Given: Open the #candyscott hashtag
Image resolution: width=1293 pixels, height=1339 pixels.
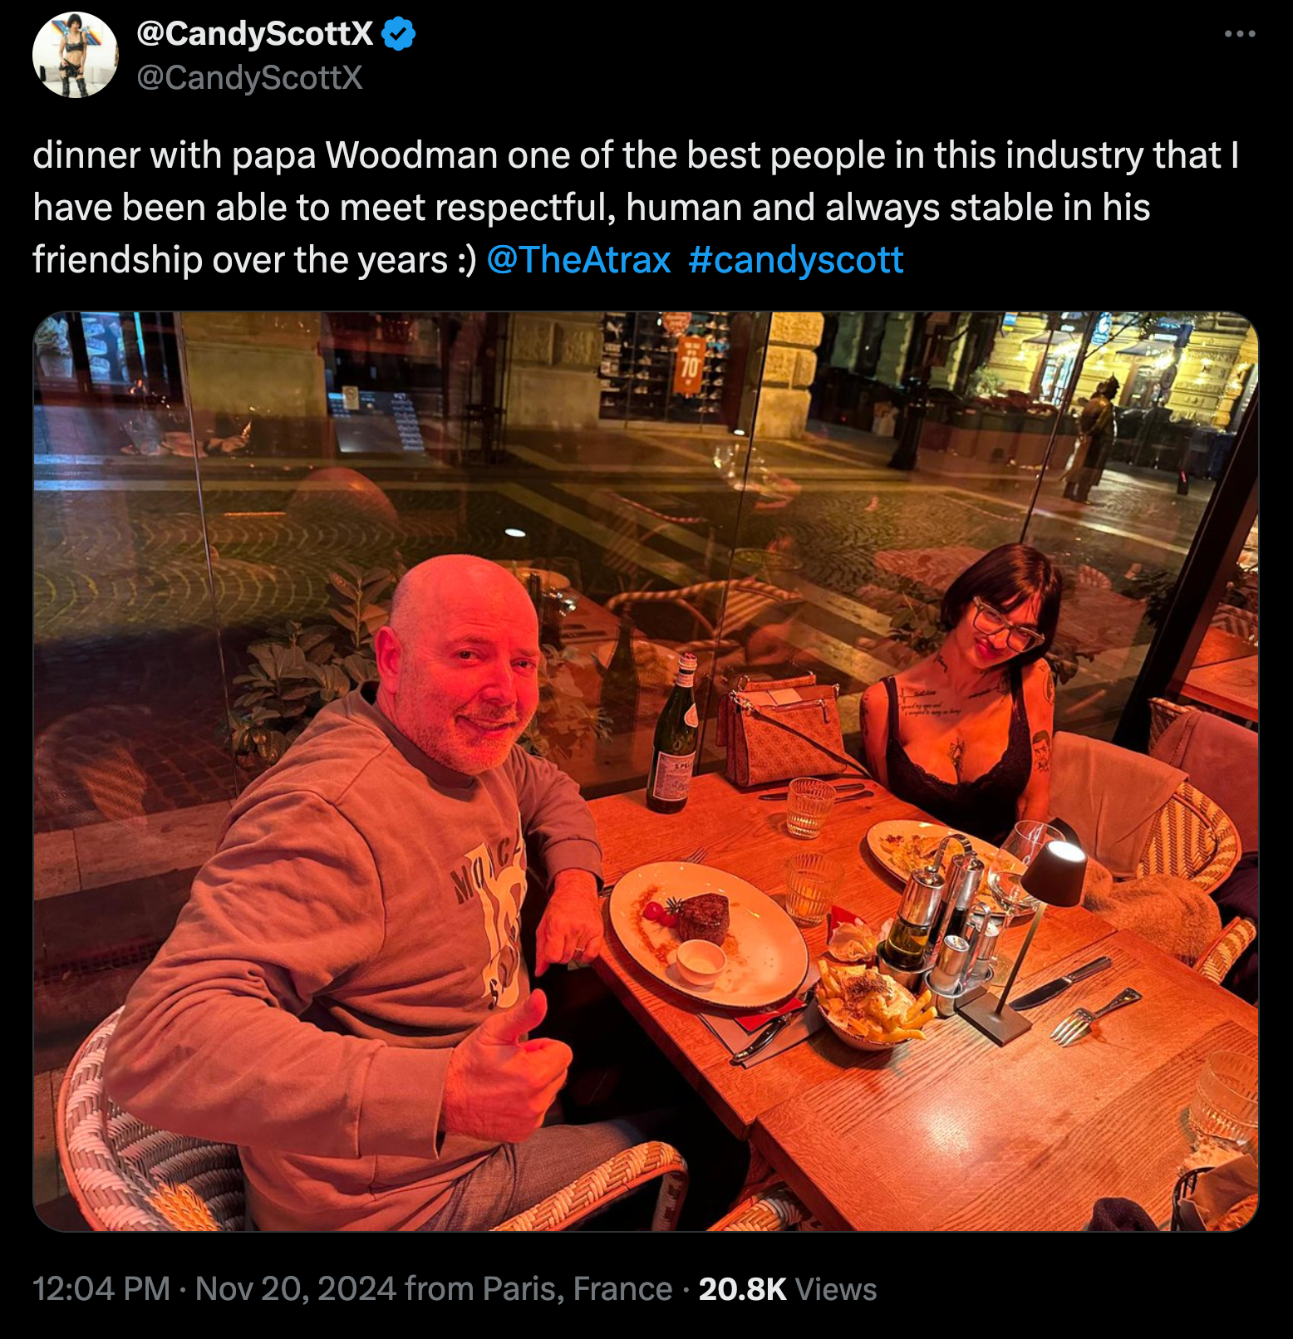Looking at the screenshot, I should coord(795,260).
